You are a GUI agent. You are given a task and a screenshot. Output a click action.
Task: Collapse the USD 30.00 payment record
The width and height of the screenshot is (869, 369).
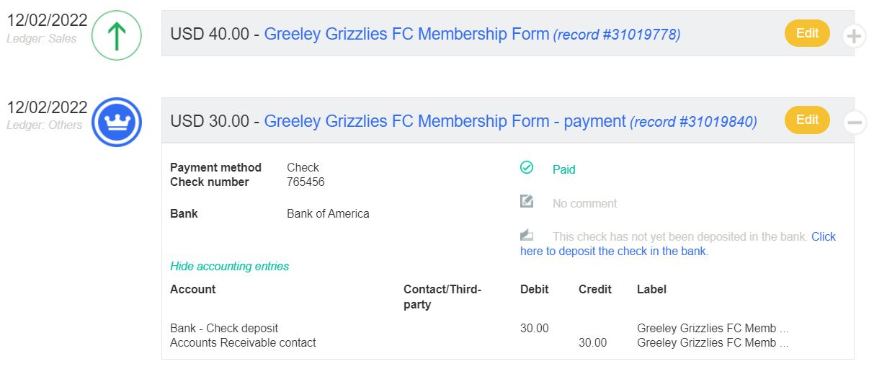pyautogui.click(x=854, y=123)
